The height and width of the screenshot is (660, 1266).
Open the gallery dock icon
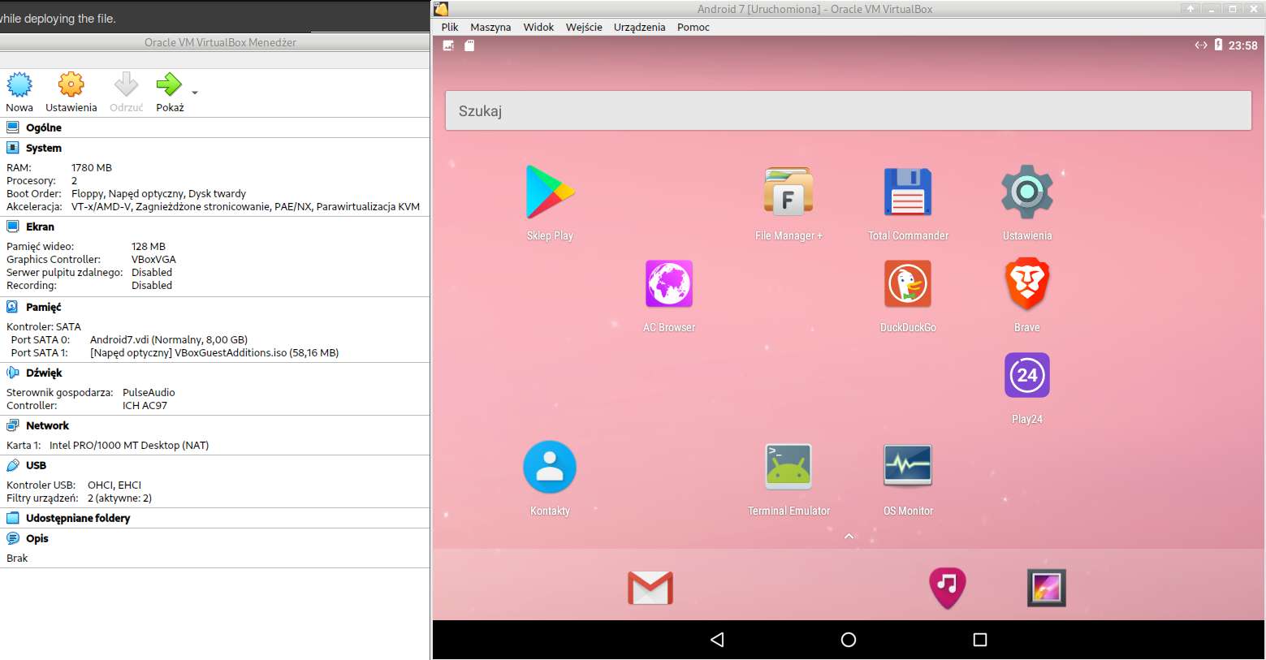point(1046,588)
